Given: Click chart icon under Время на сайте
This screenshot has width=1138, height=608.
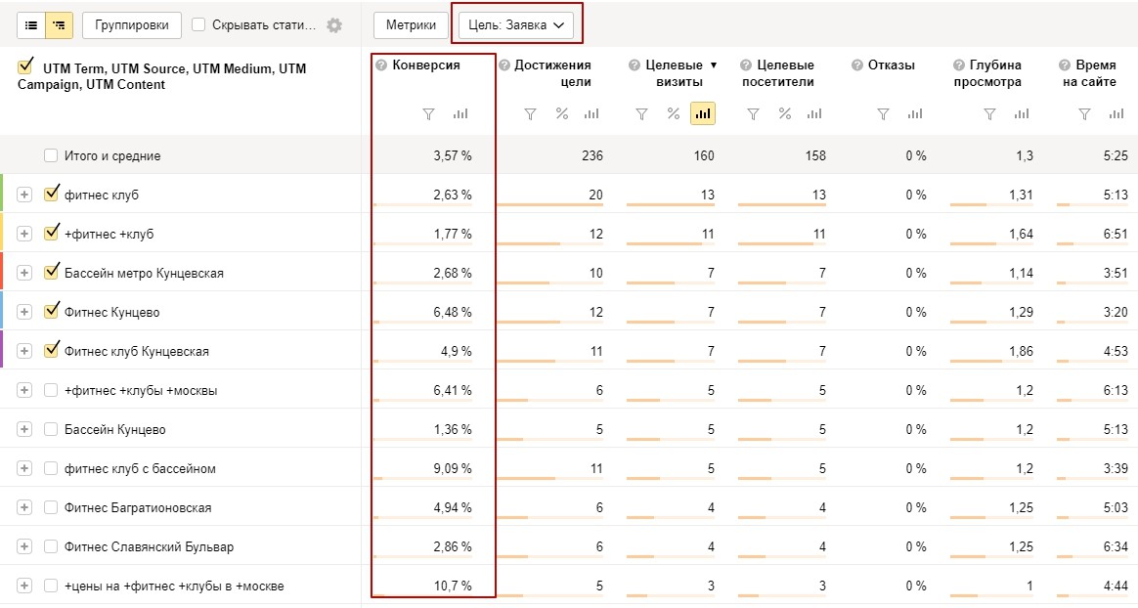Looking at the screenshot, I should (x=1116, y=114).
